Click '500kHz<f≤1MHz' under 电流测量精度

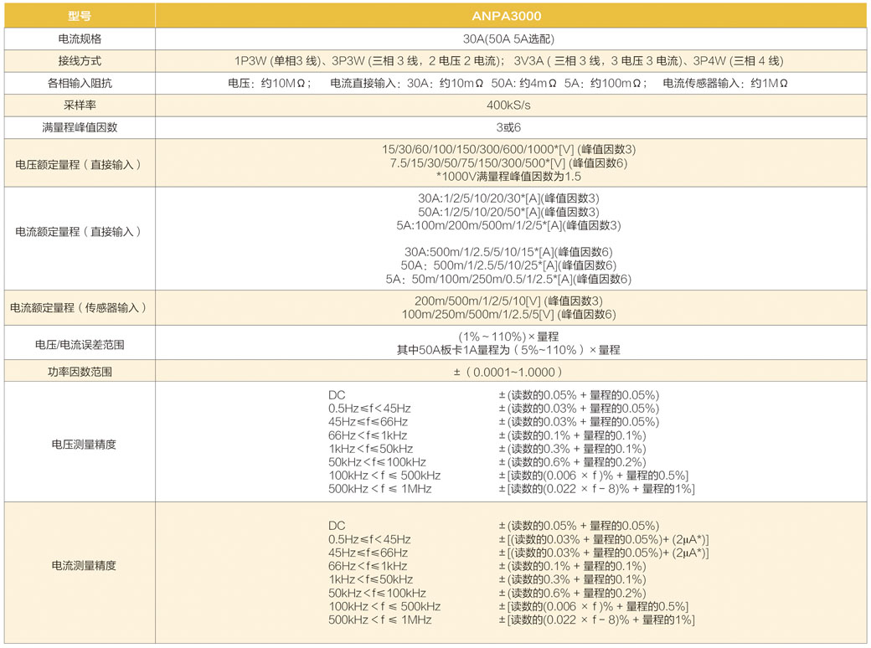click(380, 620)
